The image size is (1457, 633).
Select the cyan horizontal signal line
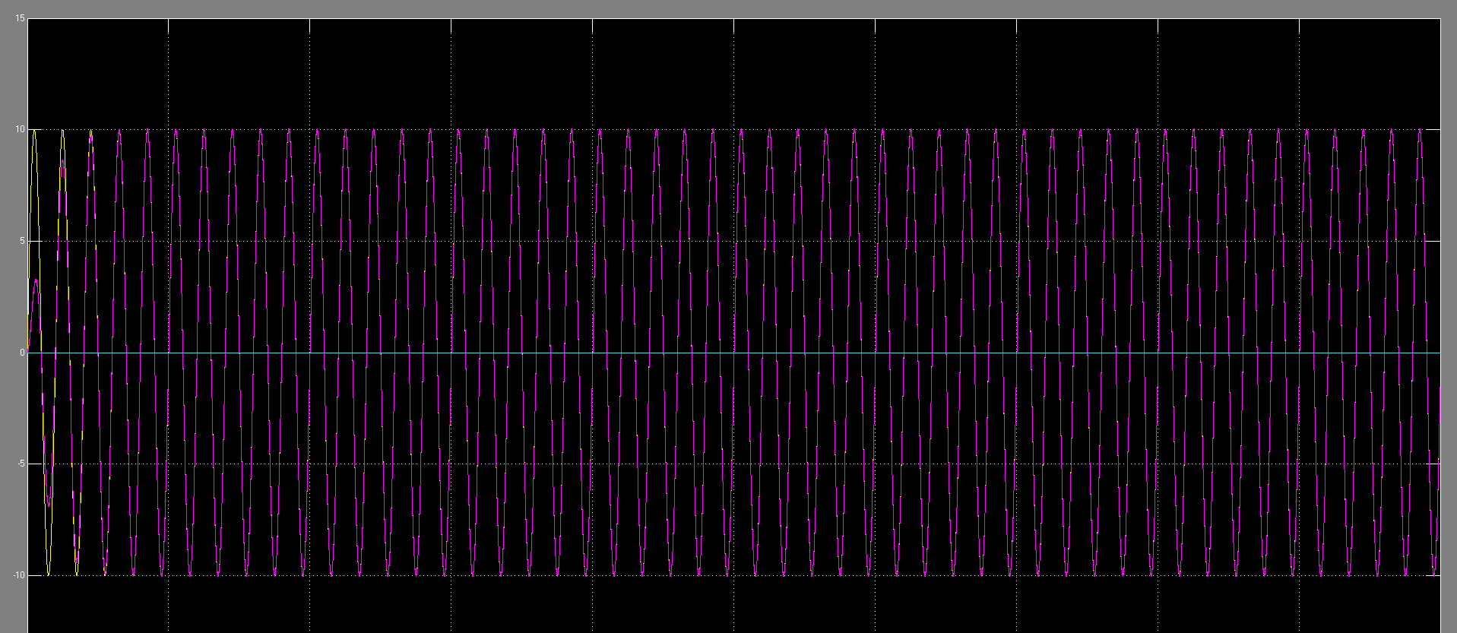tap(733, 353)
